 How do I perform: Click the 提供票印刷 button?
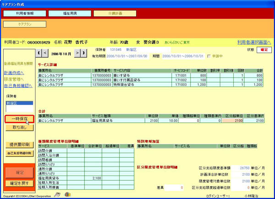pos(19,144)
